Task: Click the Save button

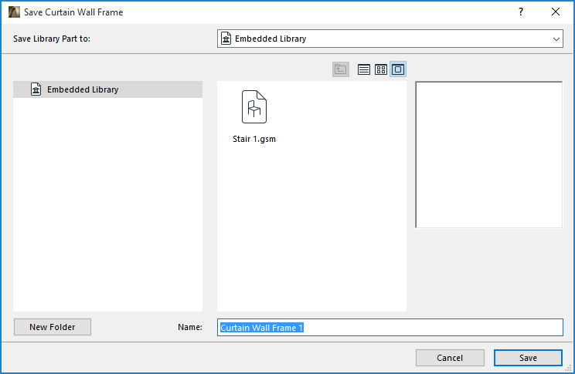Action: [528, 358]
